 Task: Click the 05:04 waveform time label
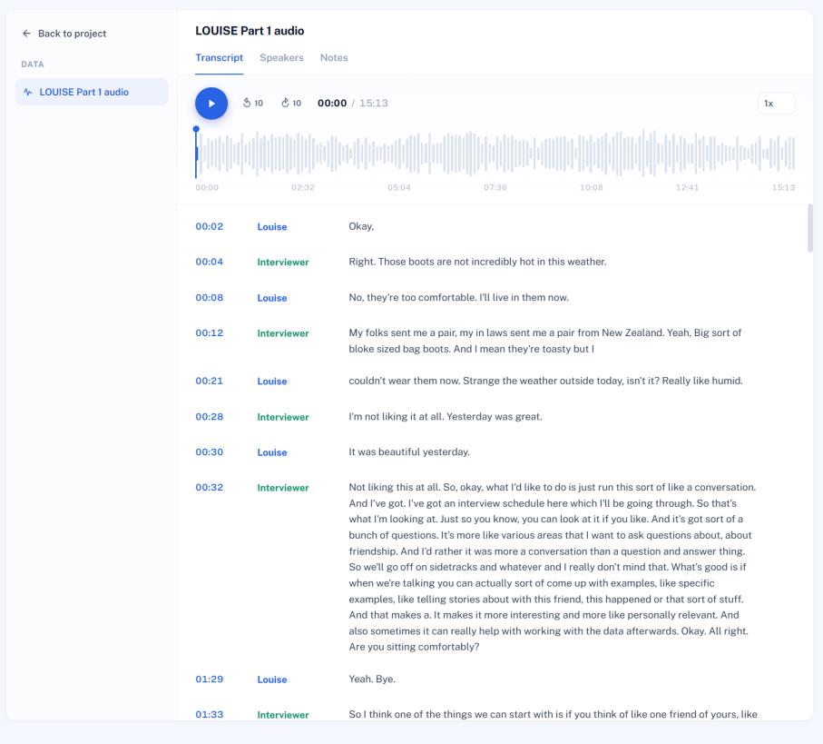point(399,187)
